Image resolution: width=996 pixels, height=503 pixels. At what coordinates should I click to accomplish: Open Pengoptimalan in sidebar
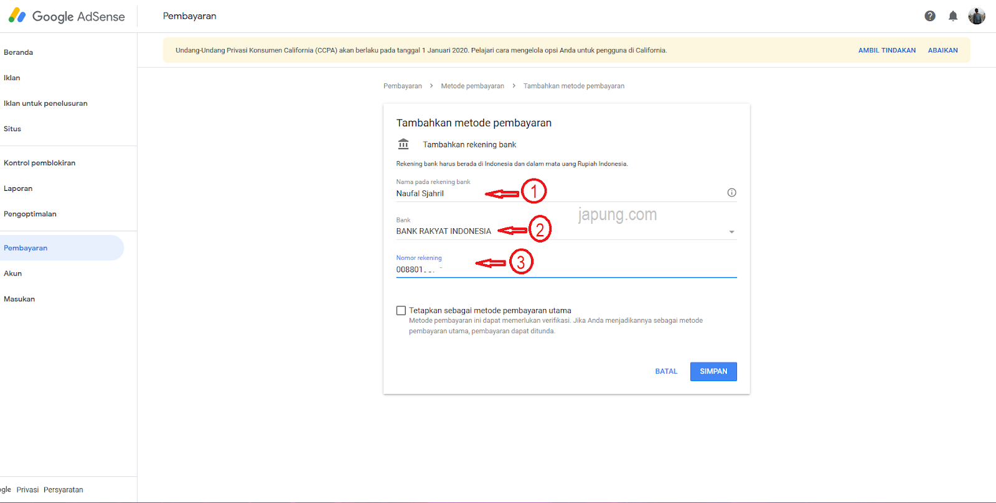30,214
